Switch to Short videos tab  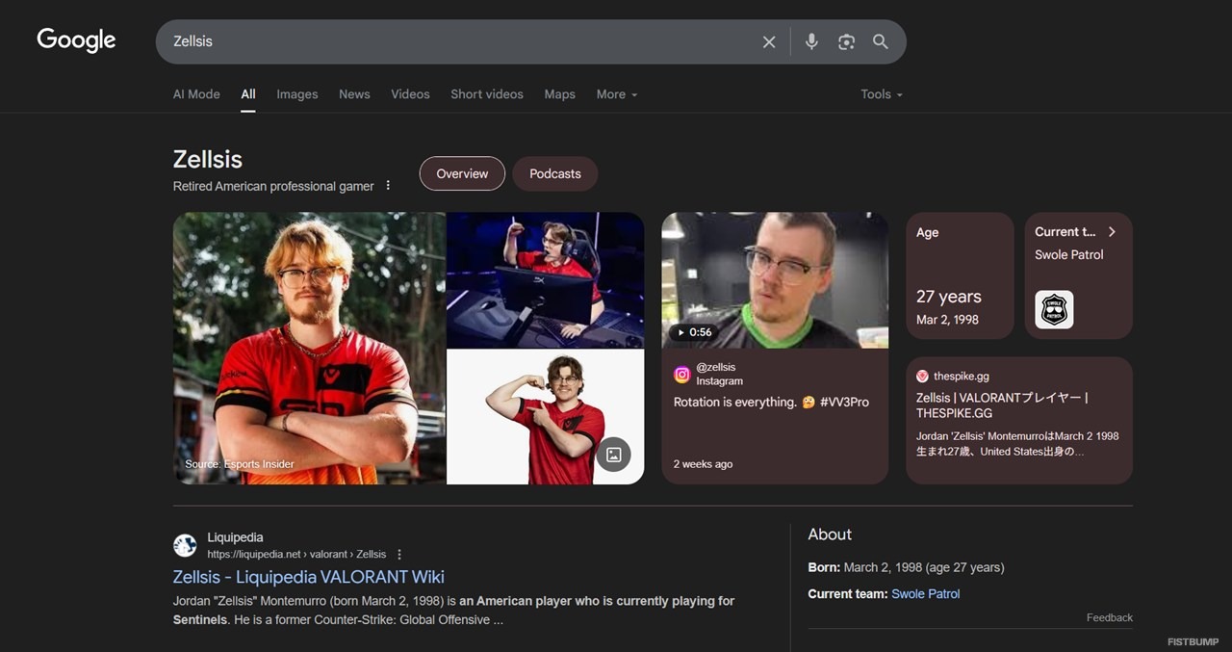point(487,94)
